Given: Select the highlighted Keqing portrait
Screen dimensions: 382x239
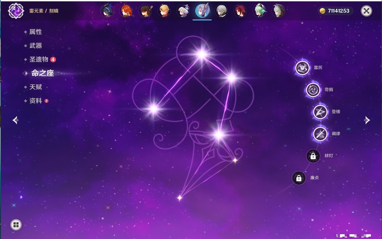Looking at the screenshot, I should [x=202, y=11].
